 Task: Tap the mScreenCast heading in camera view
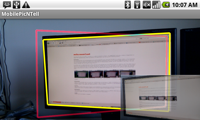coord(82,54)
